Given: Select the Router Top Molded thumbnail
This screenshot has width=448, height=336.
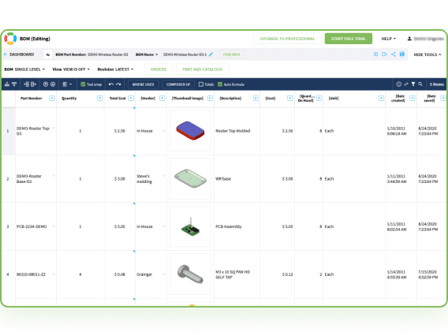Looking at the screenshot, I should (190, 131).
